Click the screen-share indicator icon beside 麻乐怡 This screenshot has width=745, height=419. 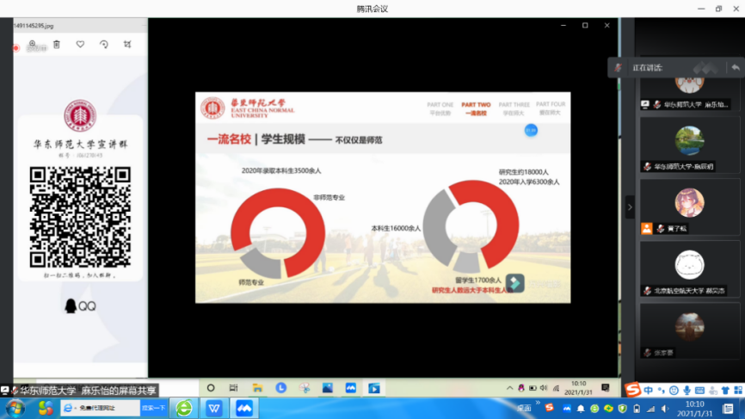click(645, 104)
